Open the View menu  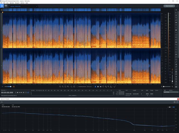(x=8, y=3)
